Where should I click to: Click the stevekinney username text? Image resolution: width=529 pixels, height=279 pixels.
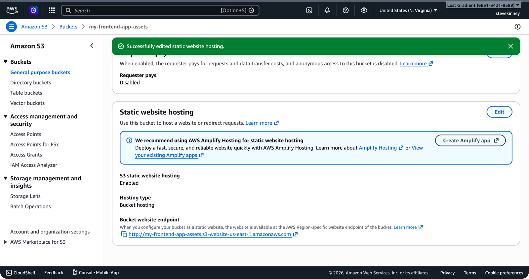(508, 14)
